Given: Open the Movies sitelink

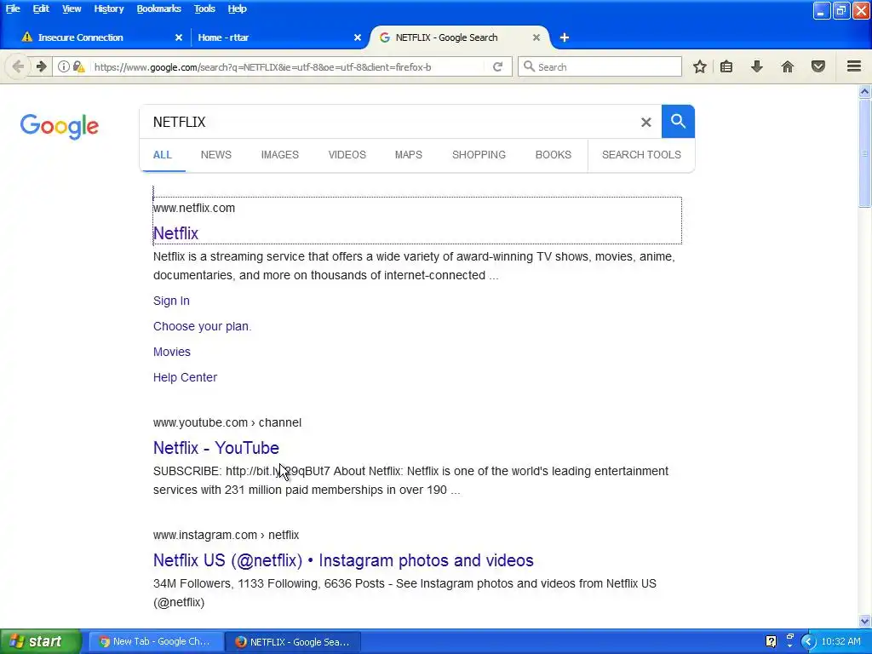Looking at the screenshot, I should tap(172, 352).
